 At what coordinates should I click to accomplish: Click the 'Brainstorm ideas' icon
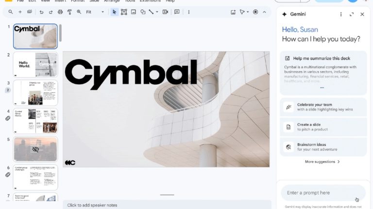tap(288, 147)
